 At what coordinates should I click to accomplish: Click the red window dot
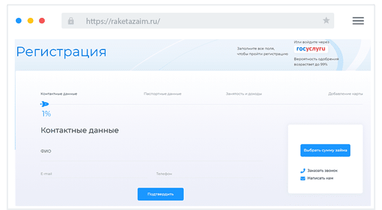(42, 21)
